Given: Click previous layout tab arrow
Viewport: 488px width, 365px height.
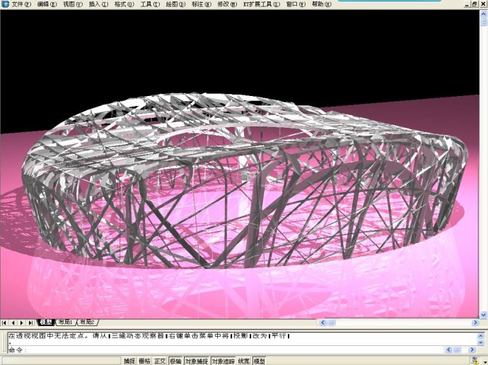Looking at the screenshot, I should pyautogui.click(x=13, y=323).
